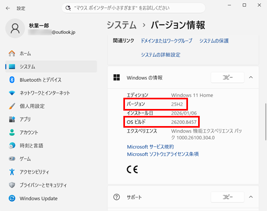
Task: Click the network Wi-Fi icon
Action: click(x=12, y=93)
